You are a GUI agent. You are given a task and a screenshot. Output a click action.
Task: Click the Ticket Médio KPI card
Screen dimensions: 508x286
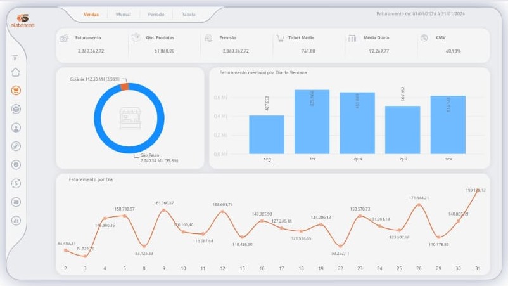[x=308, y=44]
